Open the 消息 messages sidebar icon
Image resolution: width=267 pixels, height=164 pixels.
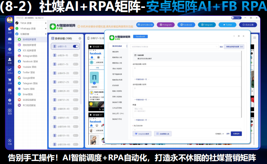coord(10,30)
